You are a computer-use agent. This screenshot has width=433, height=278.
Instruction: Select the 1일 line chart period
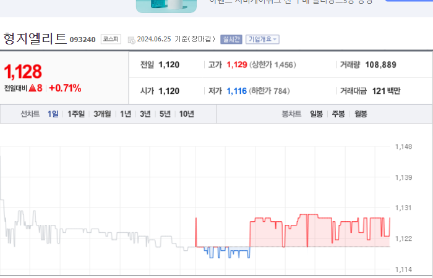pos(53,114)
